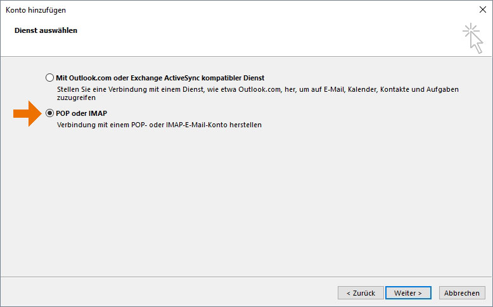
Task: Click the word 'zuzugreifen' in the description
Action: point(76,97)
